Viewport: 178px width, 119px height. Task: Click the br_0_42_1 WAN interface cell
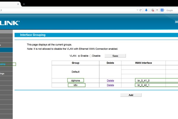[x=144, y=85]
